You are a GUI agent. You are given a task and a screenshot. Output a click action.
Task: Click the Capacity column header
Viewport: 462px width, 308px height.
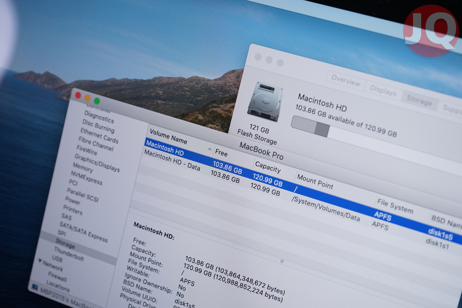point(268,167)
